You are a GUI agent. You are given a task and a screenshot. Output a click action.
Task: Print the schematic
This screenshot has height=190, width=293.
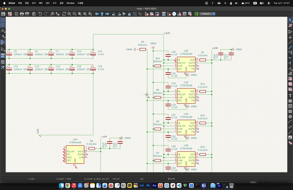pos(22,14)
